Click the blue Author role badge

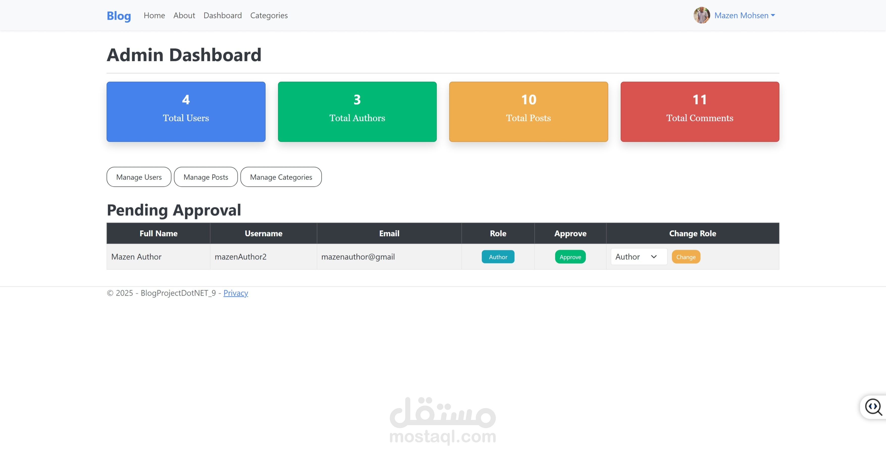pyautogui.click(x=498, y=257)
